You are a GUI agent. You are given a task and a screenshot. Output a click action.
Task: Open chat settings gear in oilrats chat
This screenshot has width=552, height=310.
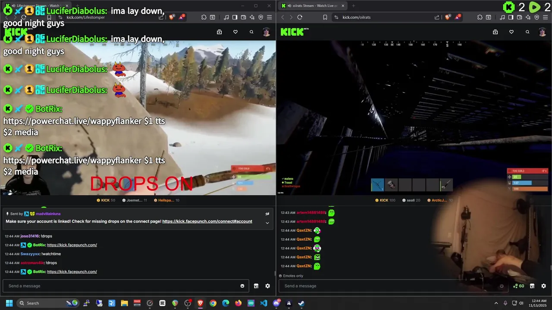pyautogui.click(x=543, y=286)
